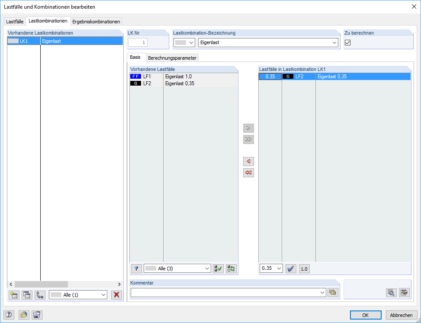Copy the selected load combination
Image resolution: width=421 pixels, height=323 pixels.
point(26,294)
